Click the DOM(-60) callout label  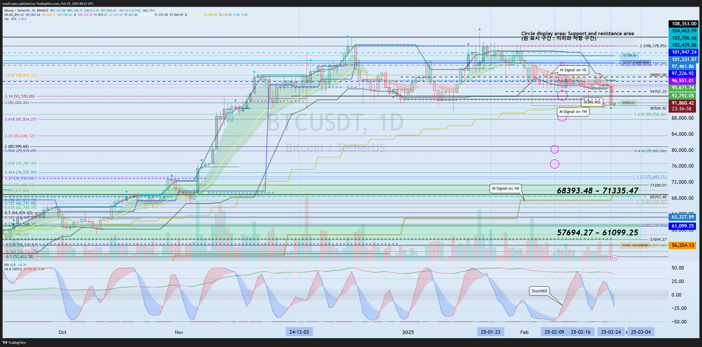(592, 102)
